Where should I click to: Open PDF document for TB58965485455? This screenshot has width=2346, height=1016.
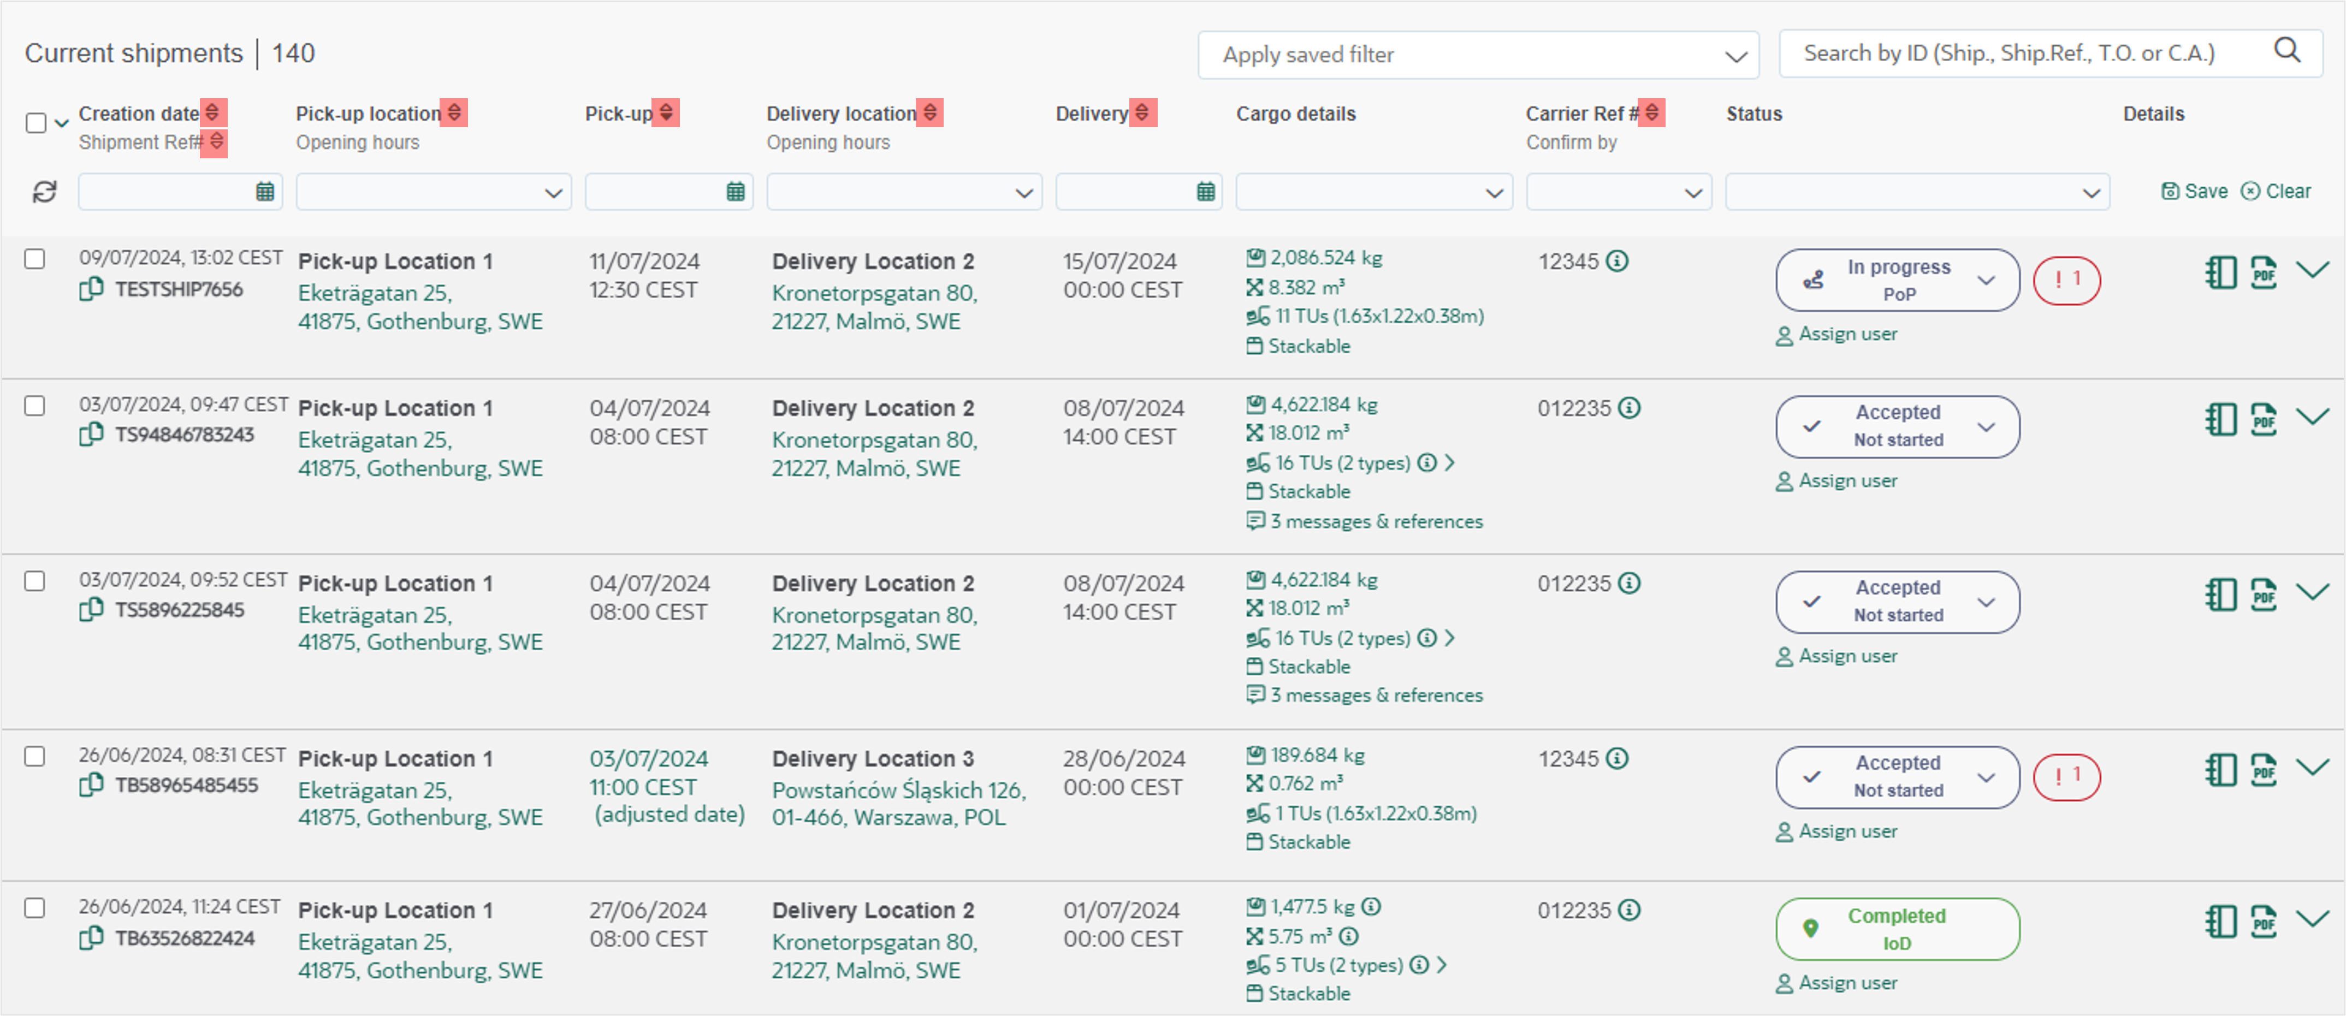[x=2264, y=769]
